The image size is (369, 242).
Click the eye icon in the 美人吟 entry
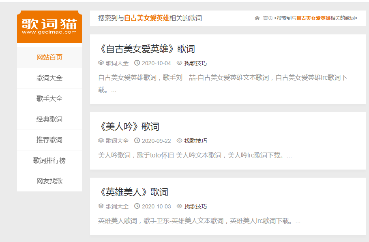pyautogui.click(x=179, y=140)
